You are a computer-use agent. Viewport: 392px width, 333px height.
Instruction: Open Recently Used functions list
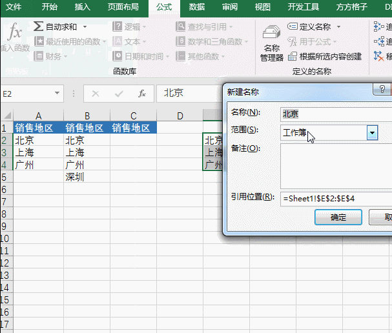[70, 41]
